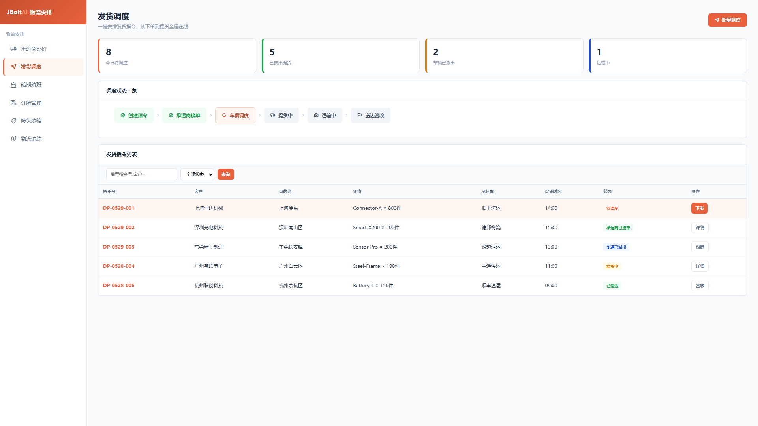Click the tag icon beside 唛头装箱
The height and width of the screenshot is (426, 758).
(x=13, y=121)
